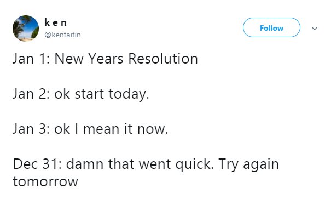The height and width of the screenshot is (205, 325).
Task: Click the word "start" on Jan 2 line
Action: pyautogui.click(x=89, y=94)
